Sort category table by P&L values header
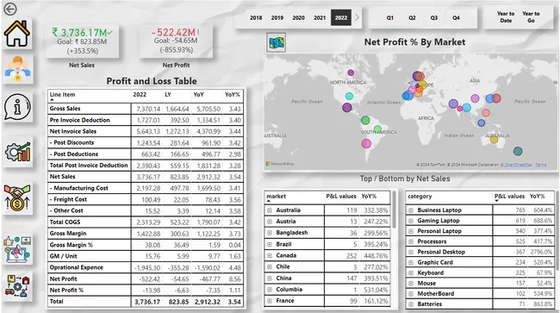Image resolution: width=560 pixels, height=313 pixels. click(509, 196)
